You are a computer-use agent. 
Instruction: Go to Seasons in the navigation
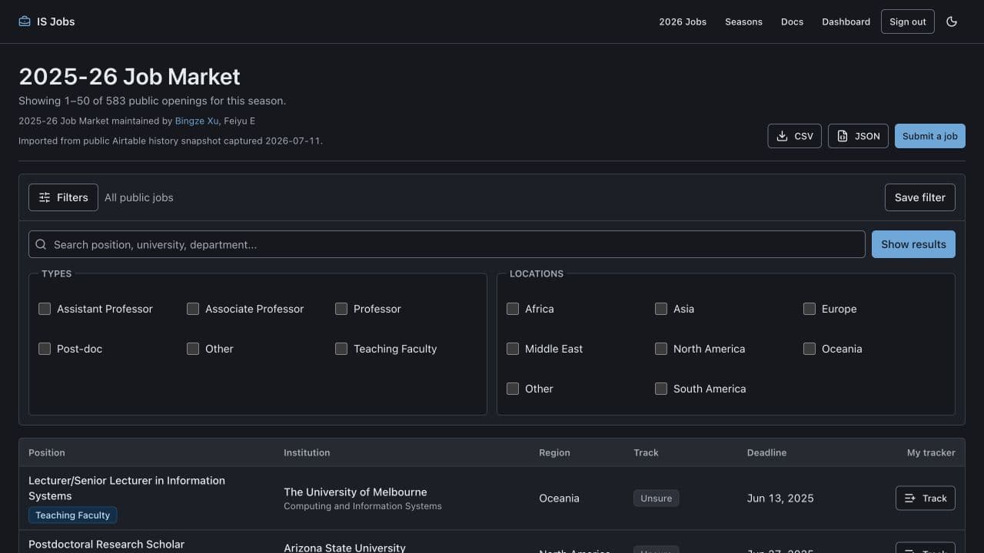pyautogui.click(x=743, y=22)
